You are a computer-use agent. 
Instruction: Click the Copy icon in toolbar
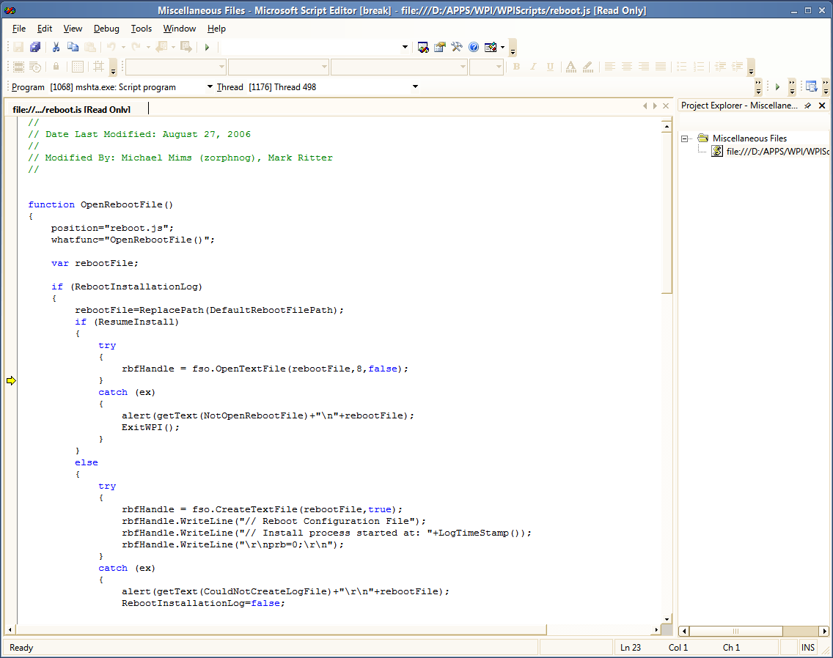[x=73, y=47]
